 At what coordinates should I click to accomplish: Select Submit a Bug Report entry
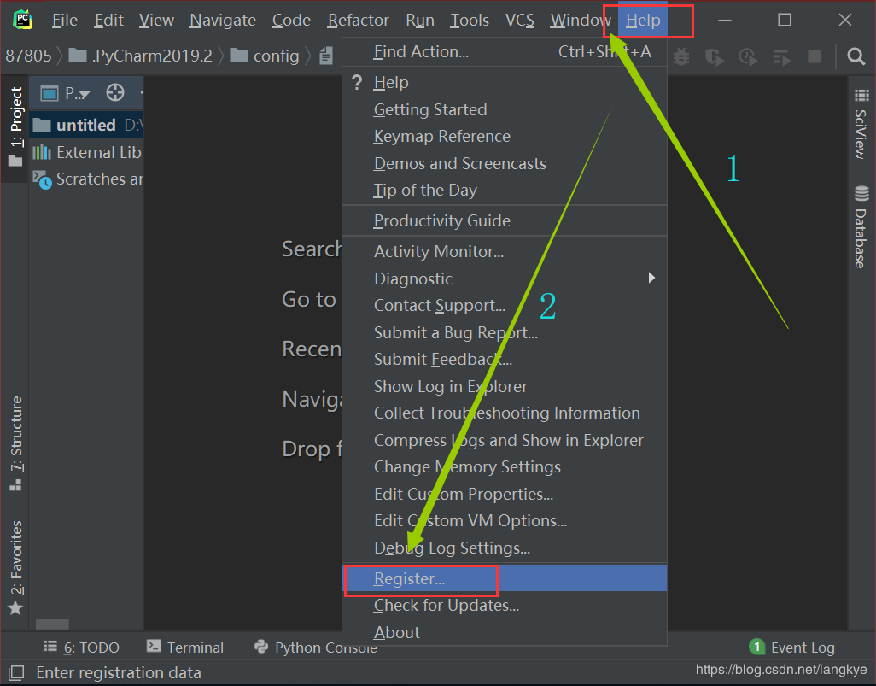pos(505,332)
